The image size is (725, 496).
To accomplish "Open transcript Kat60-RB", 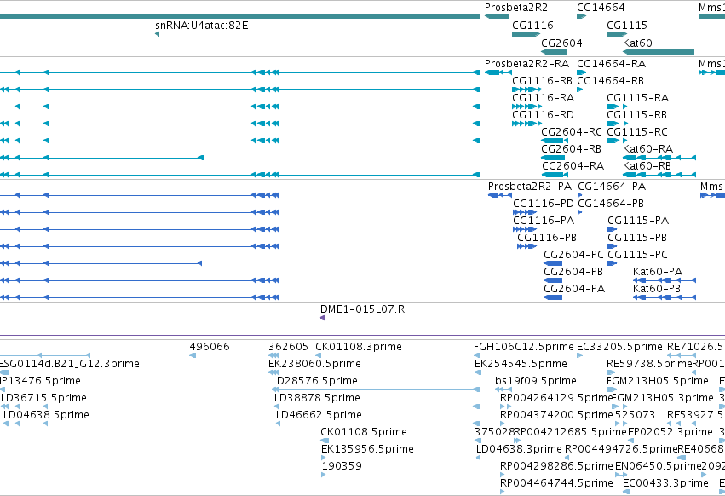I will (x=647, y=166).
